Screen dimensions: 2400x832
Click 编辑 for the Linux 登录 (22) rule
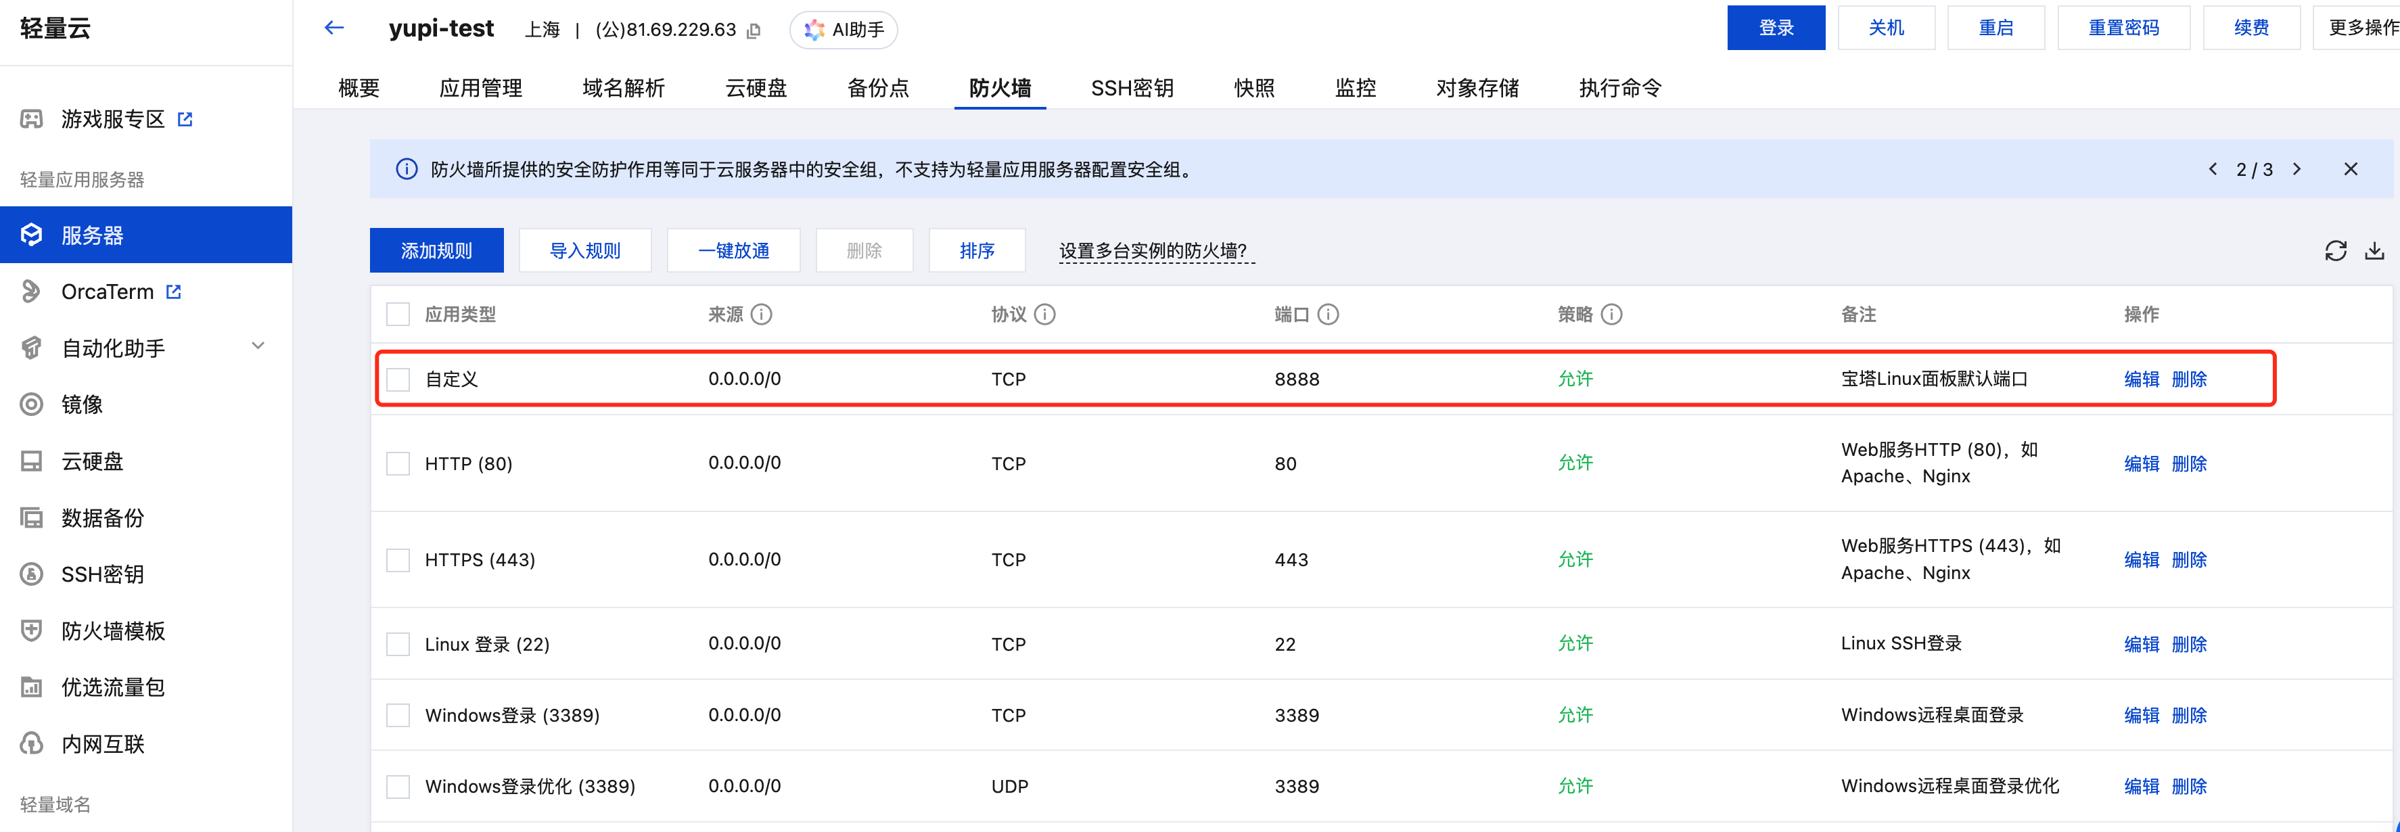click(x=2140, y=645)
